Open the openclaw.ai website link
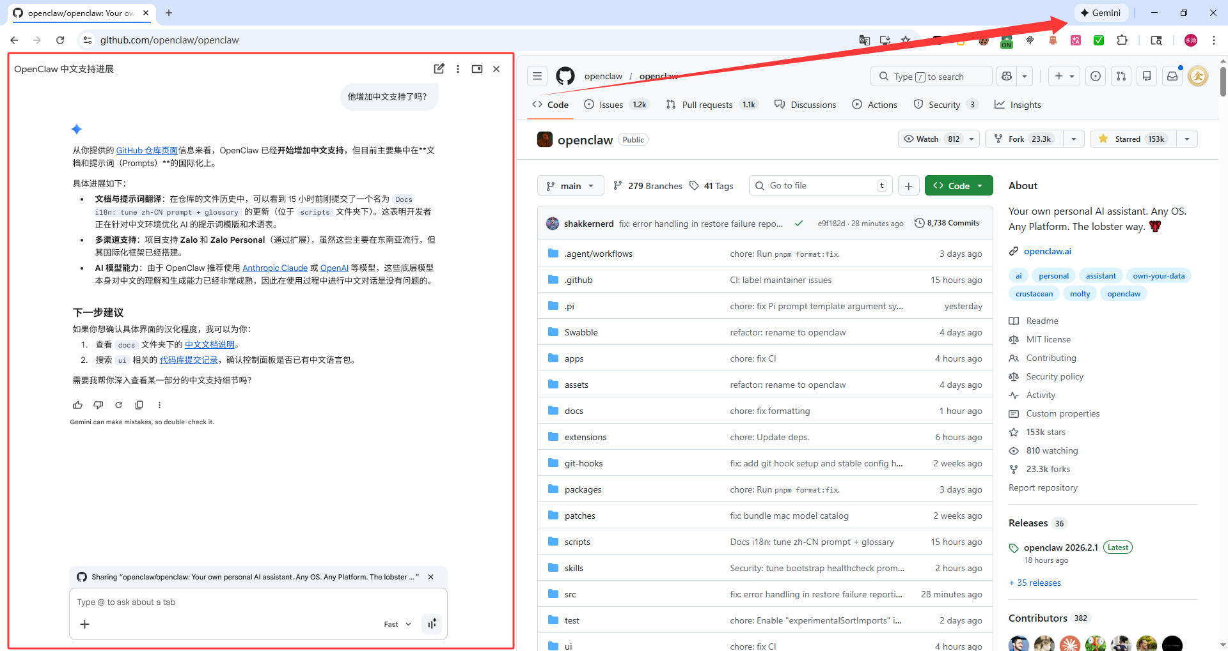This screenshot has height=651, width=1228. pos(1047,251)
